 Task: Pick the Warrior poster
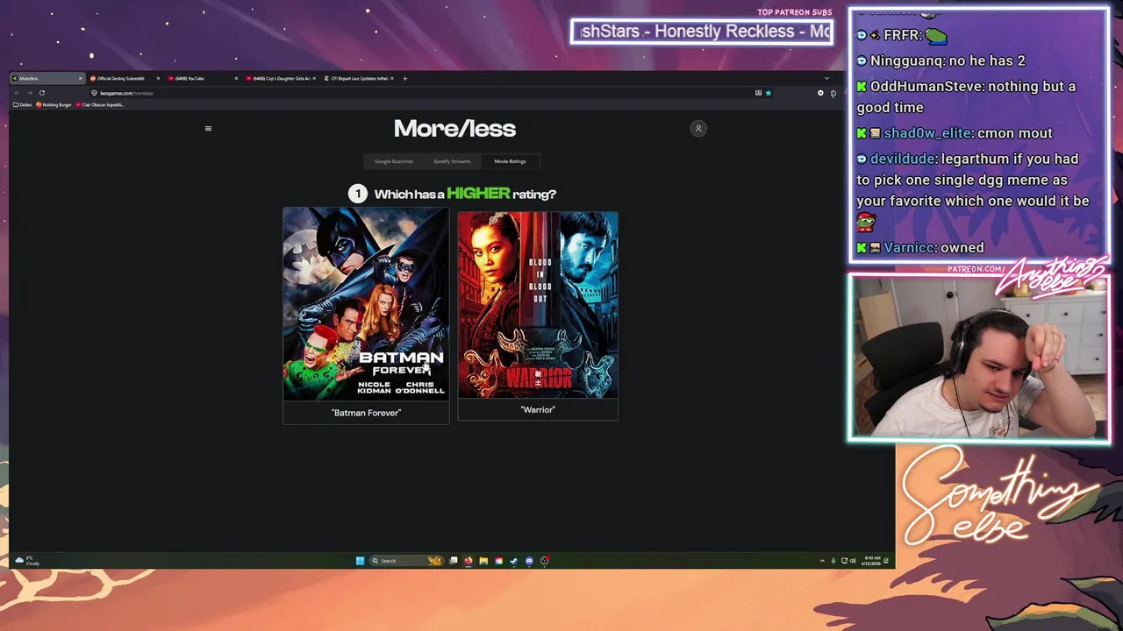tap(538, 305)
